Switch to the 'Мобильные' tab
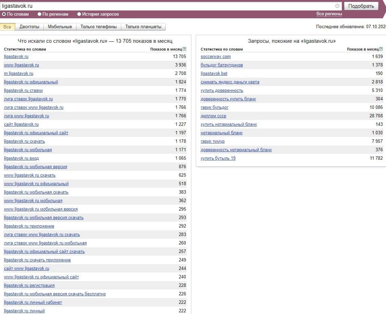The width and height of the screenshot is (386, 314). (x=60, y=27)
